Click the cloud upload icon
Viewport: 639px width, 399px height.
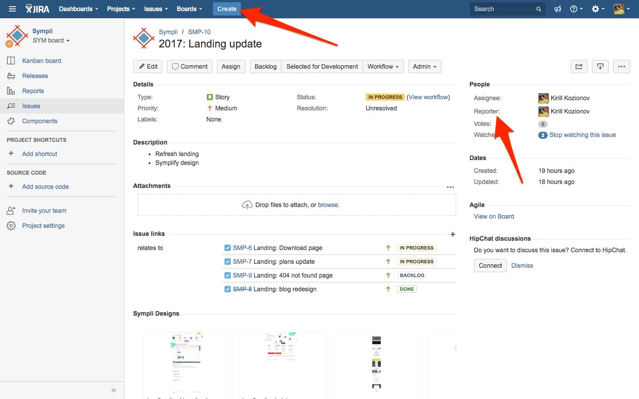point(247,205)
